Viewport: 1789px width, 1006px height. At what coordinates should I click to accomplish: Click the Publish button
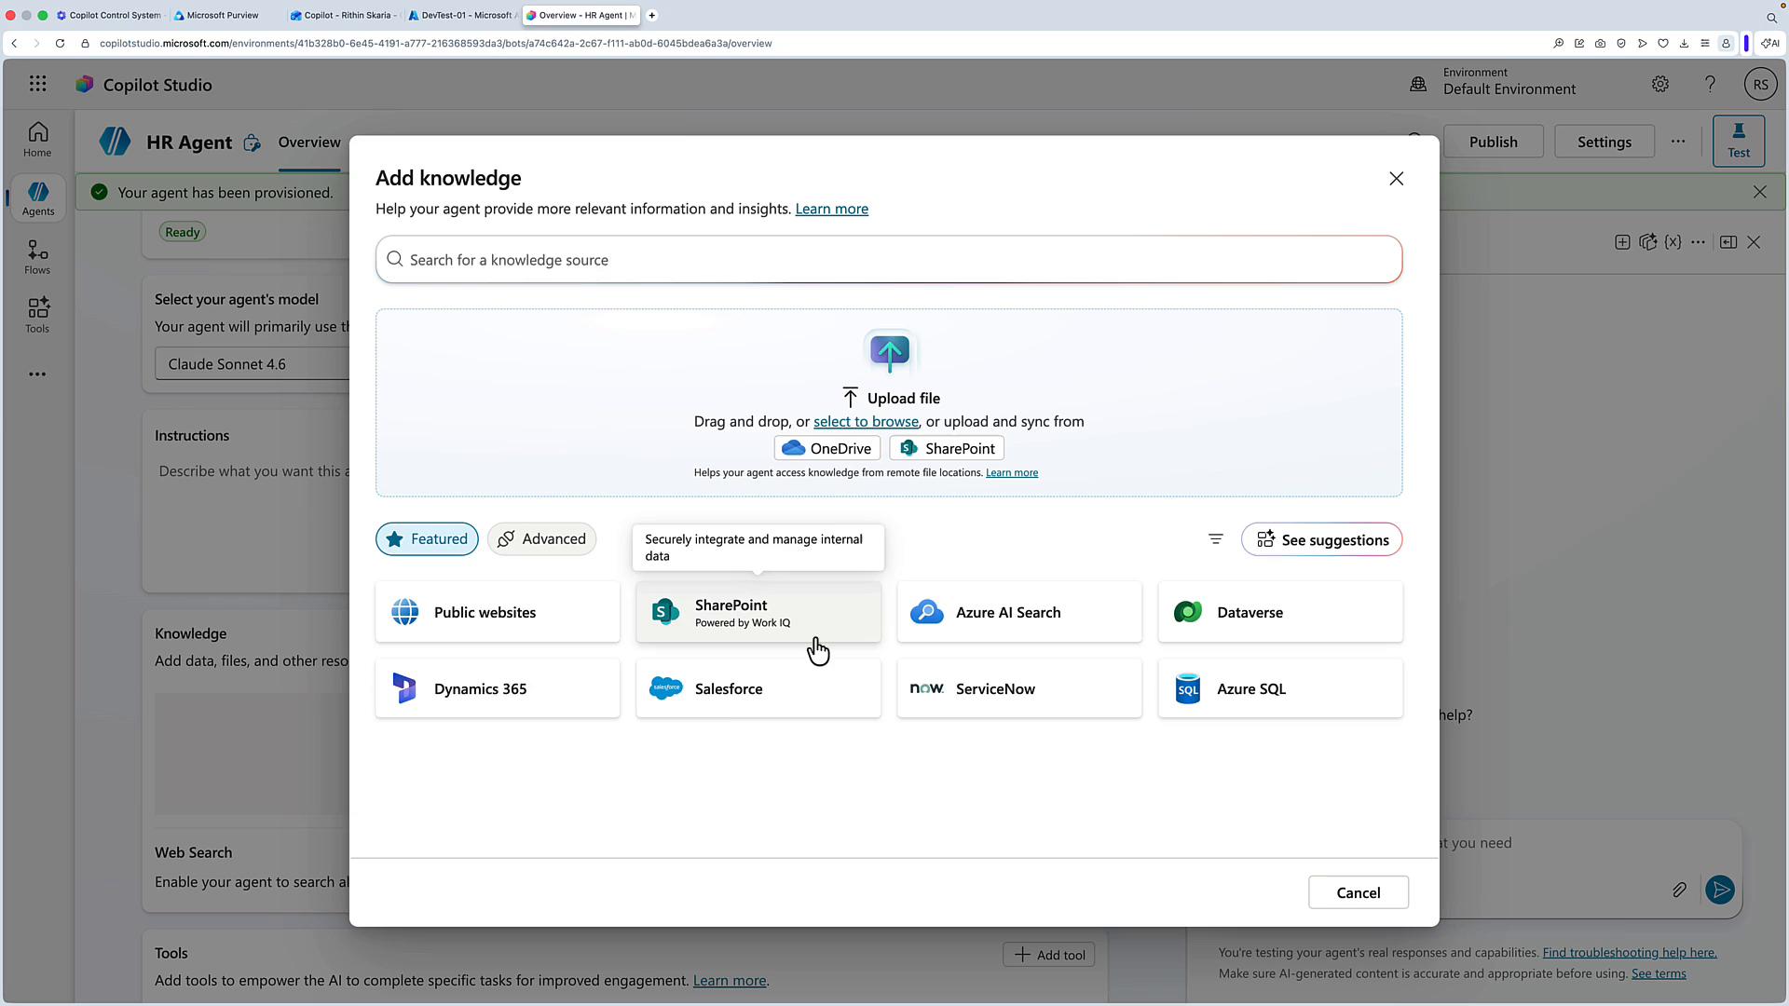[x=1493, y=142]
